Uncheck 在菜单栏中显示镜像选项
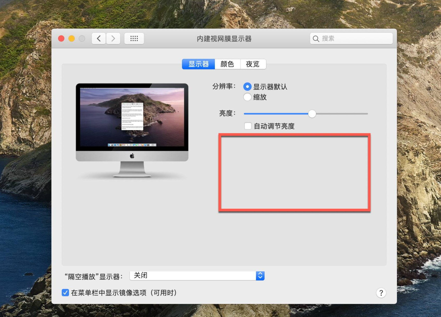441x317 pixels. (65, 293)
